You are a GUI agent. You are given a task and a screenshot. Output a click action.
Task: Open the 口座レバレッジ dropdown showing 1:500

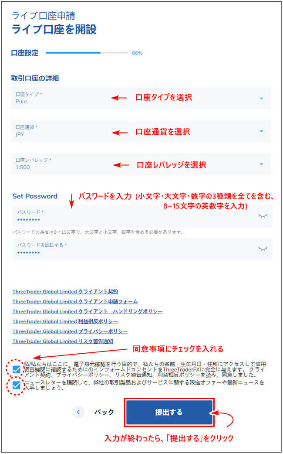[x=141, y=164]
